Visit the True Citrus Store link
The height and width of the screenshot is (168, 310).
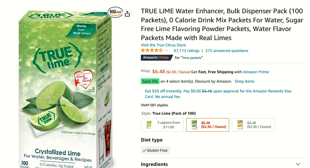tap(164, 45)
